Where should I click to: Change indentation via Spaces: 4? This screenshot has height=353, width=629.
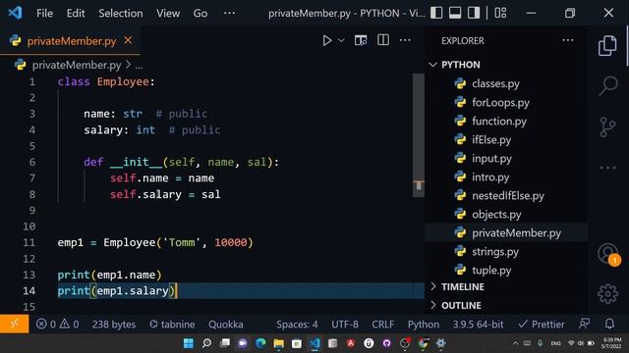(297, 325)
